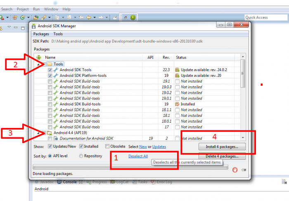Click the wrench icon of Android SDK Tools row
Image resolution: width=289 pixels, height=201 pixels.
click(x=55, y=70)
